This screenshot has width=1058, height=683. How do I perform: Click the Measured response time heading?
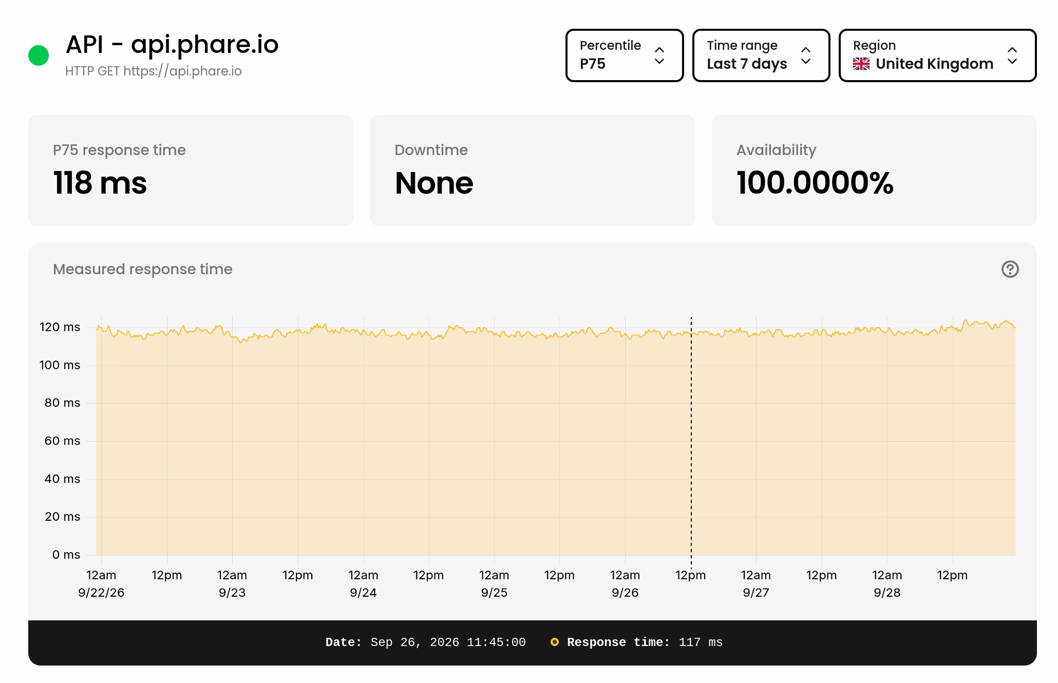(143, 269)
